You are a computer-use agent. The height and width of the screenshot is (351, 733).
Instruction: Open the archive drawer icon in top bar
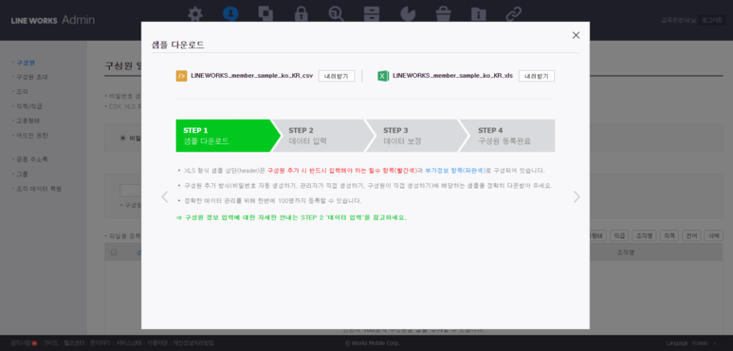[x=372, y=13]
